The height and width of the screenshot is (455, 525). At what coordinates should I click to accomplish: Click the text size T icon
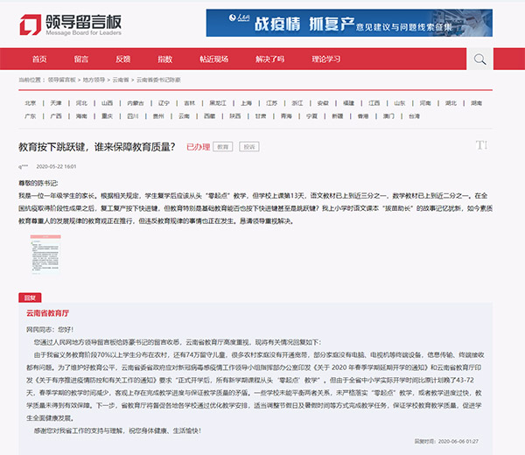(x=481, y=145)
